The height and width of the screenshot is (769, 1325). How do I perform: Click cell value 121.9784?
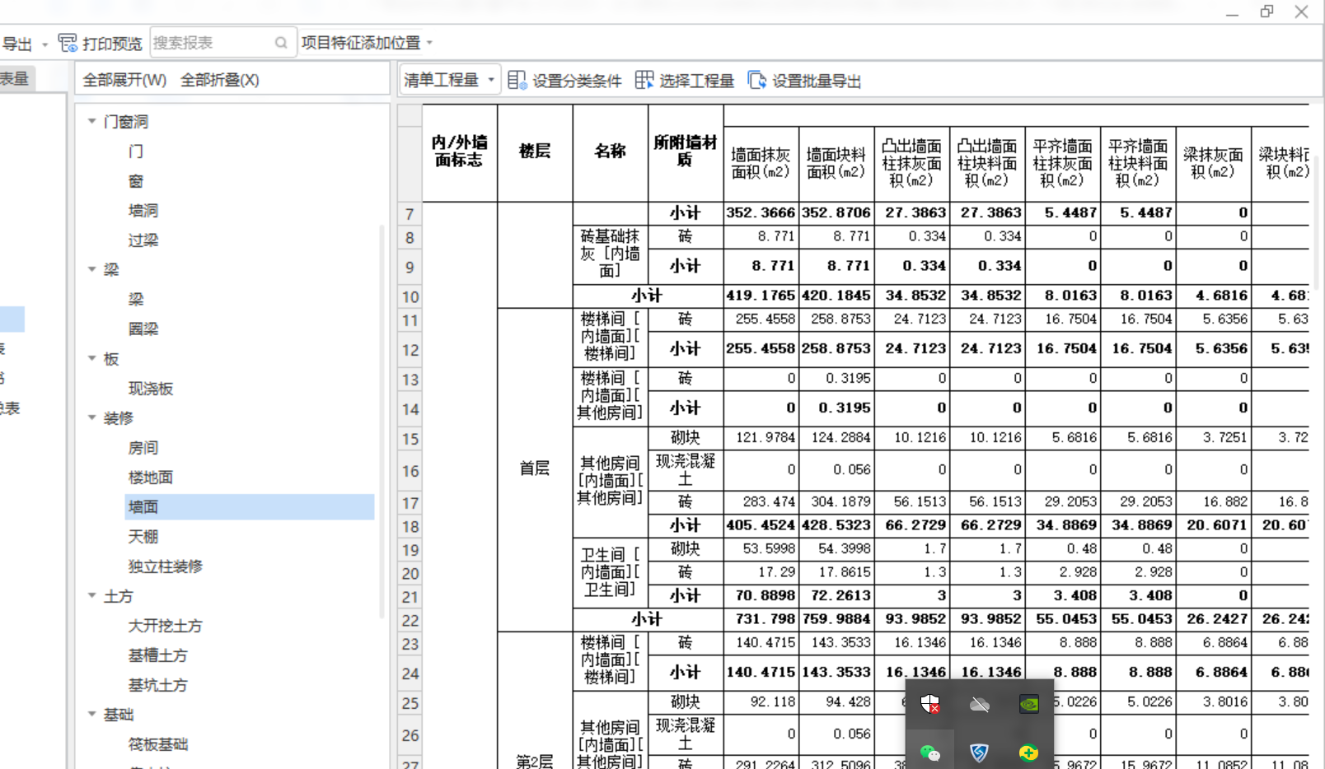click(x=761, y=437)
